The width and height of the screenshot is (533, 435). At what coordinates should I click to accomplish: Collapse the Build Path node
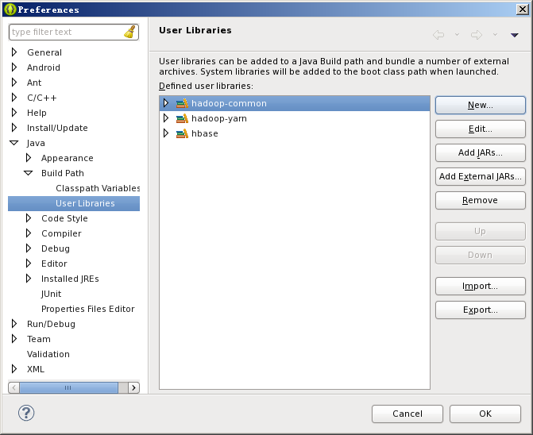(29, 173)
